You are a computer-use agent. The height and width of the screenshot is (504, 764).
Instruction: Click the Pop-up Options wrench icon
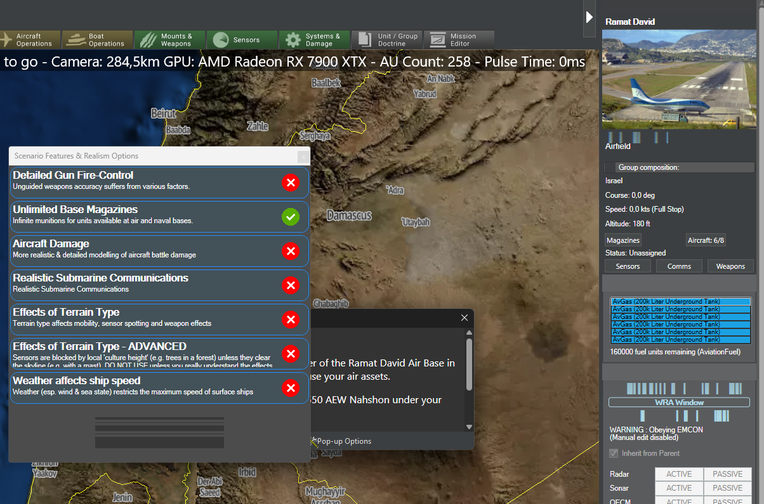(x=313, y=441)
